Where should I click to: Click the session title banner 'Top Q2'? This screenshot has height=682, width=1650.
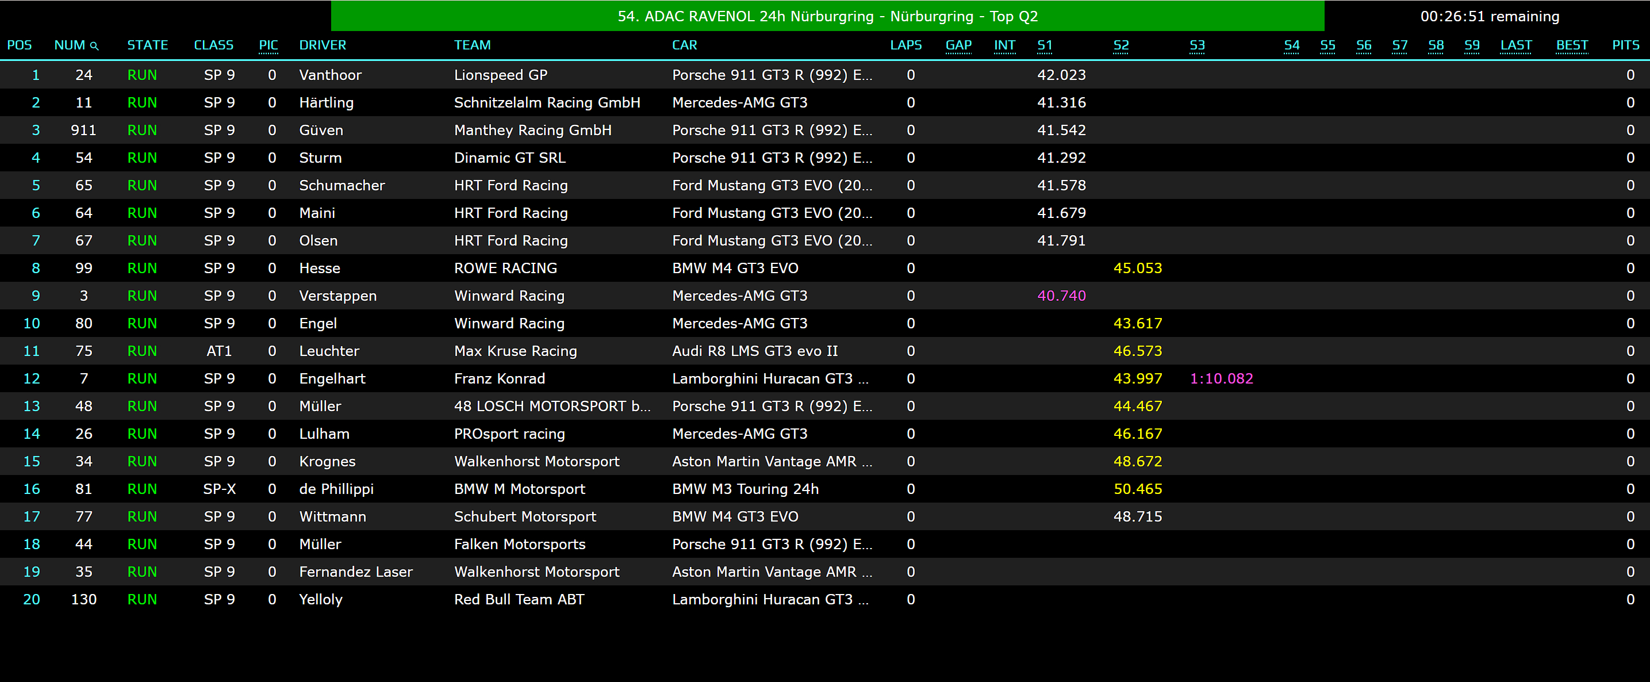[827, 16]
